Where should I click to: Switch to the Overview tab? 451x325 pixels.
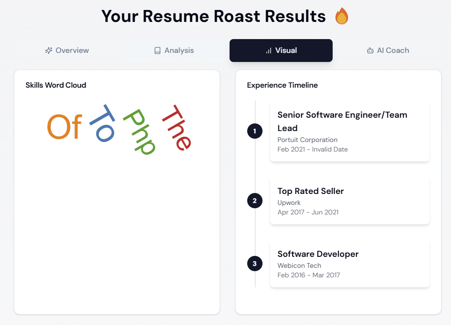[x=67, y=51]
